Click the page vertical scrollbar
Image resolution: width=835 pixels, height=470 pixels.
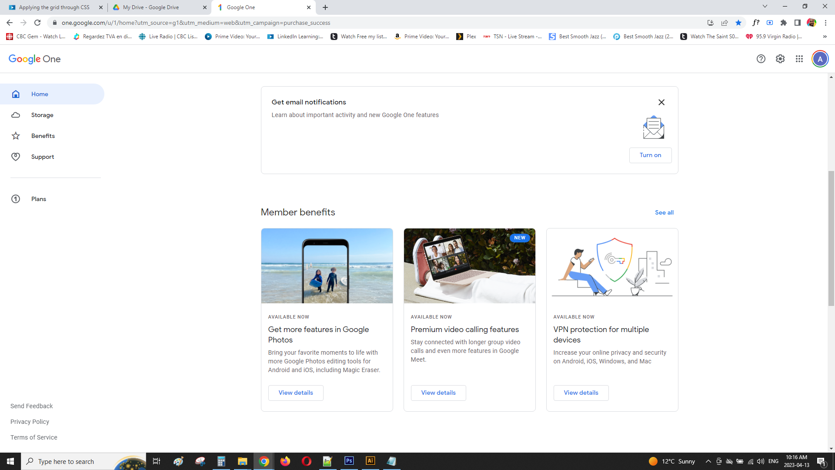tap(831, 238)
